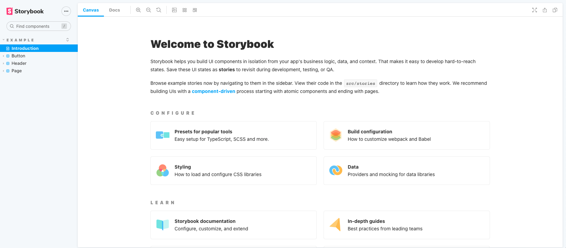566x248 pixels.
Task: Select the Introduction document in sidebar
Action: [x=39, y=48]
